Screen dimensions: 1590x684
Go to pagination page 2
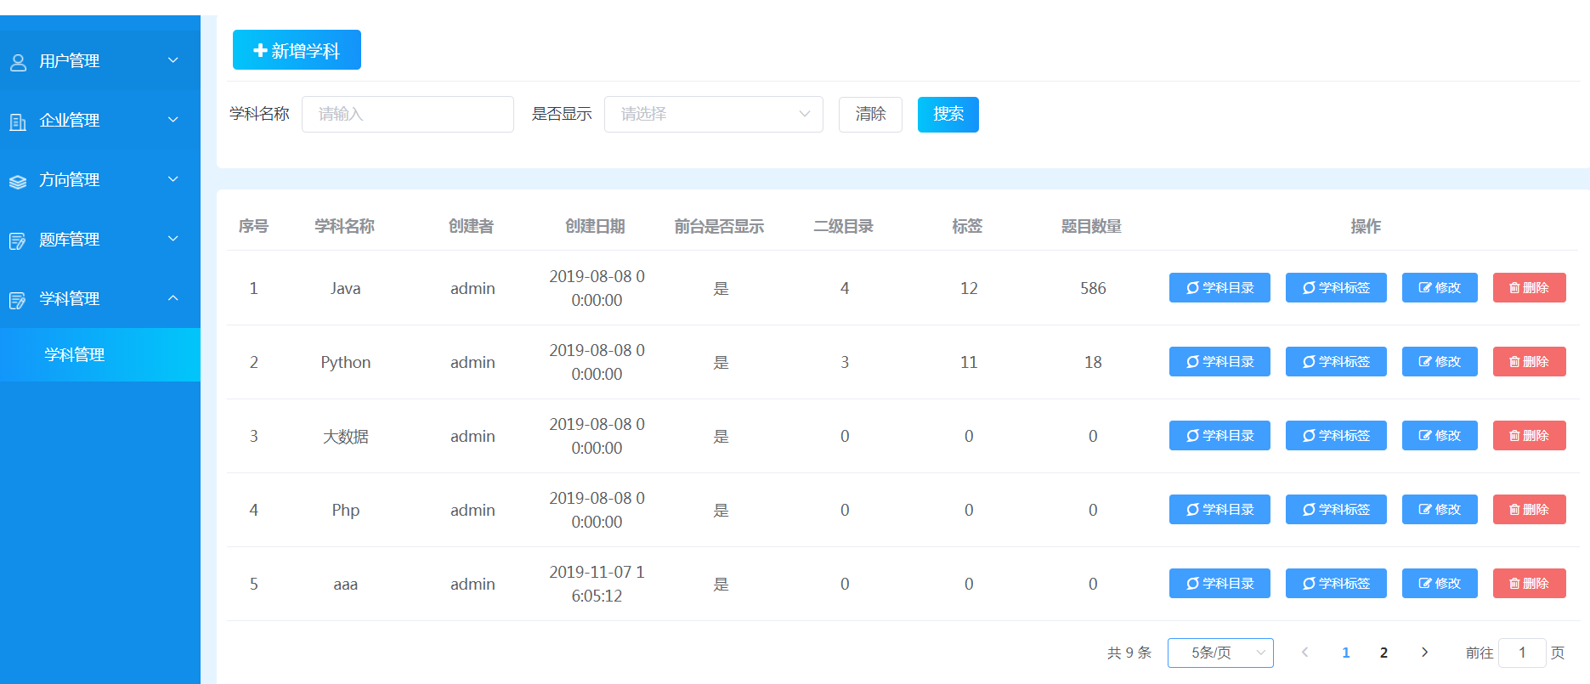1383,653
